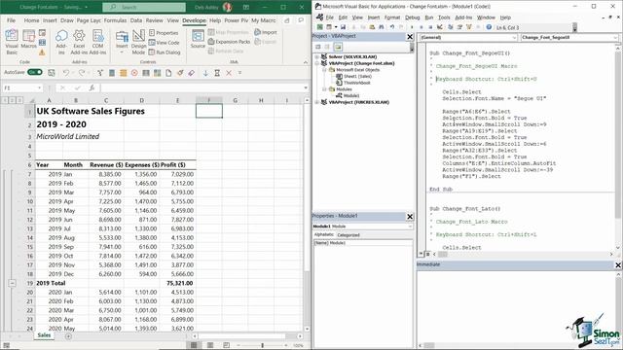Viewport: 623px width, 350px height.
Task: Click Excel quick access Undo arrow
Action: pos(66,73)
